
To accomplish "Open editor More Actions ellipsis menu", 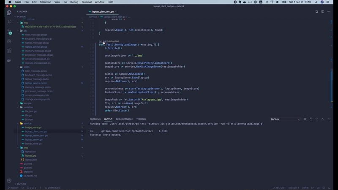I will (328, 12).
